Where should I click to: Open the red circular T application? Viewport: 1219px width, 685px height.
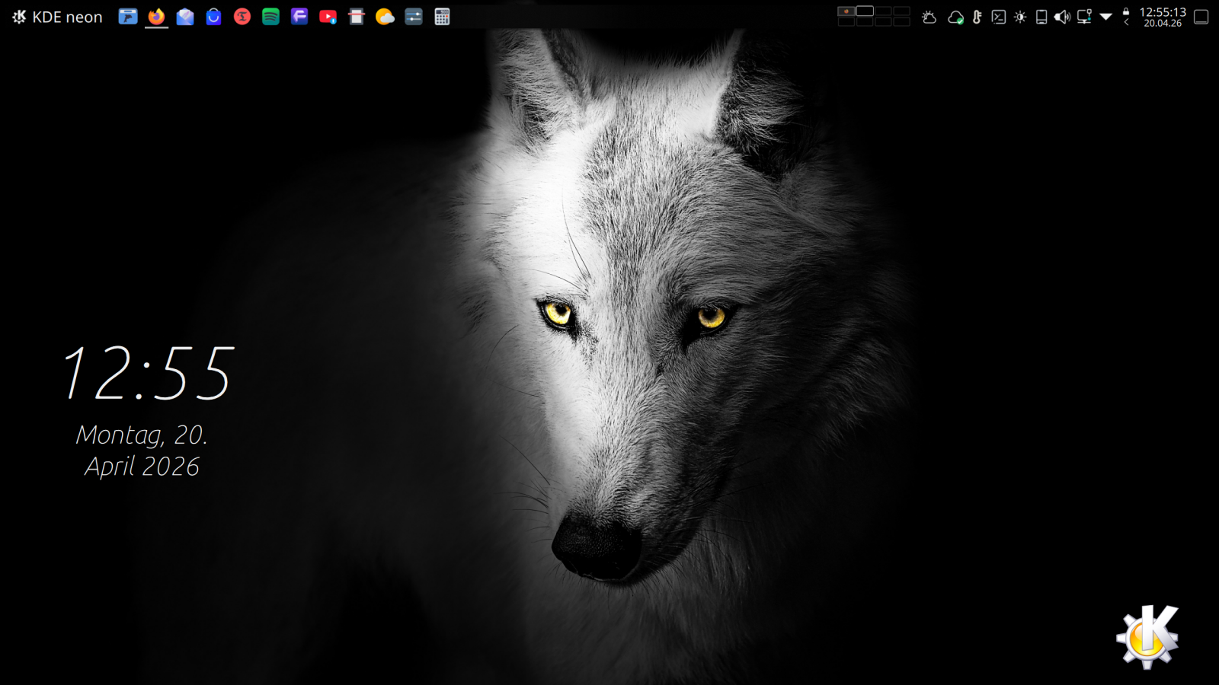(x=242, y=17)
